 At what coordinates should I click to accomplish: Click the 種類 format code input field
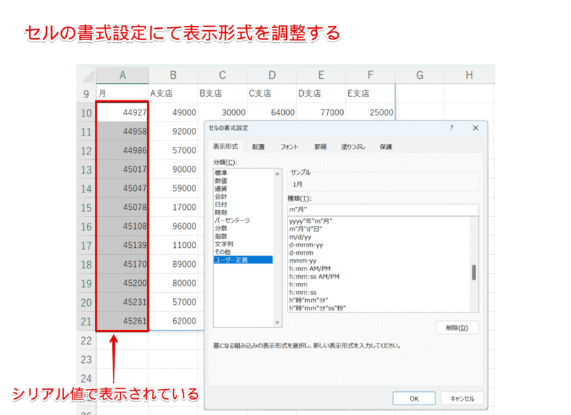click(383, 210)
